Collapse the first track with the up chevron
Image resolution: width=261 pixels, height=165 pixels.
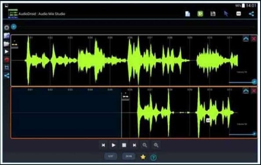pyautogui.click(x=246, y=39)
